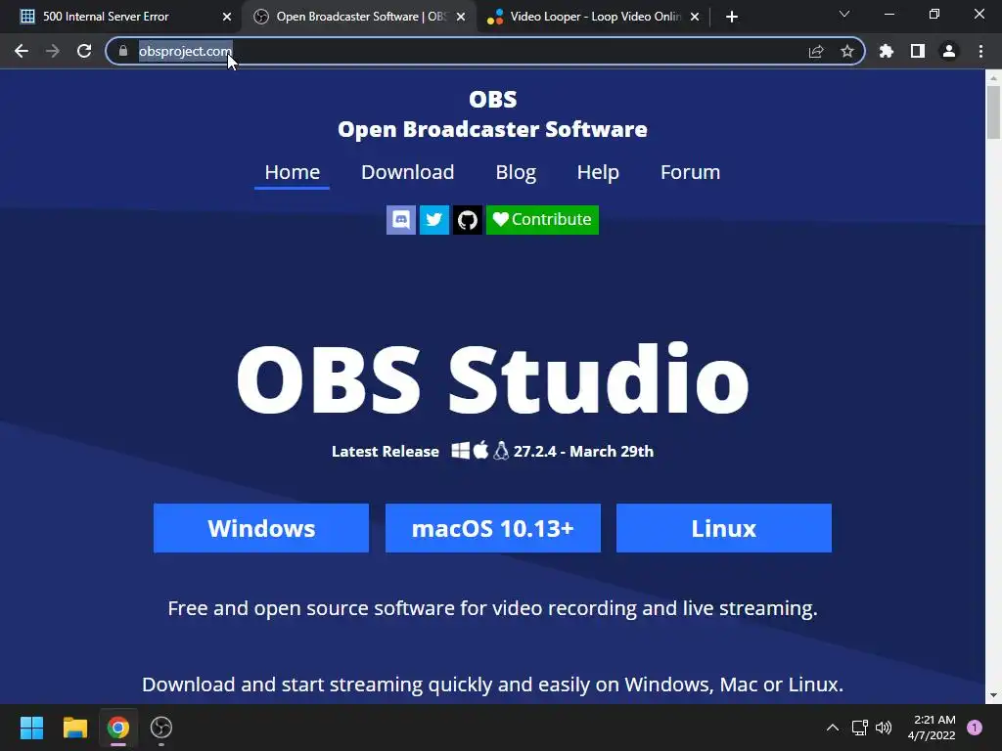Click the Chrome taskbar icon
Viewport: 1002px width, 751px height.
tap(118, 728)
